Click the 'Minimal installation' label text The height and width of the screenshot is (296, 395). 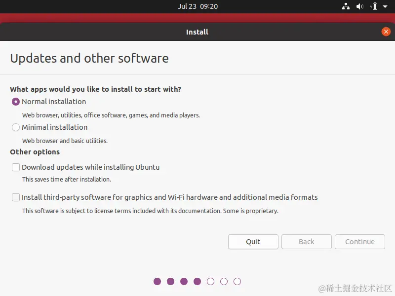click(55, 127)
